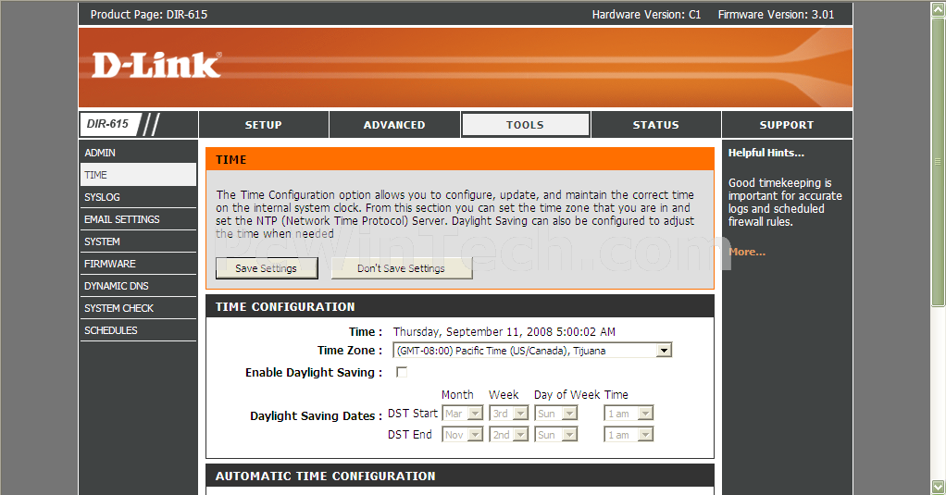
Task: Click Don't Save Settings button
Action: click(x=401, y=268)
